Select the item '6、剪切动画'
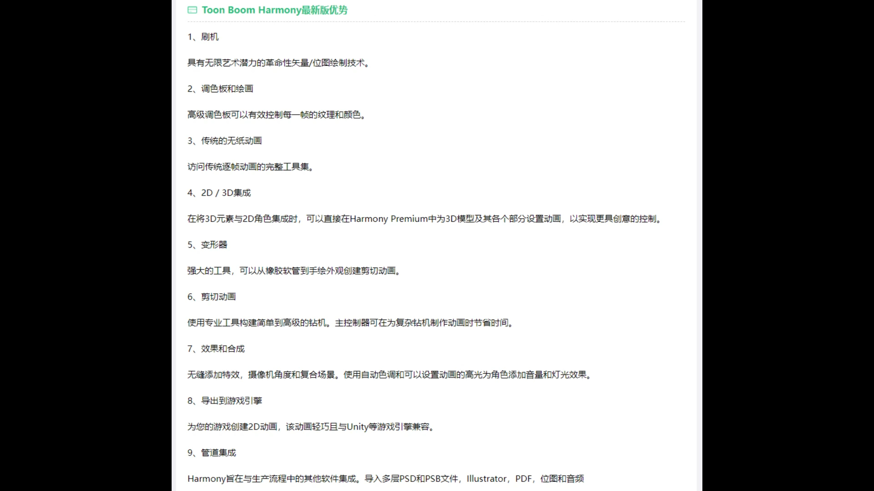Screen dimensions: 874x491 pyautogui.click(x=212, y=297)
